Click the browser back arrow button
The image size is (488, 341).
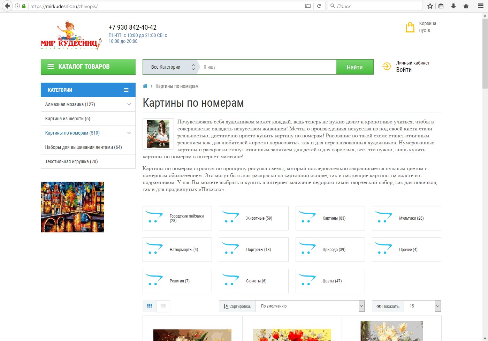click(7, 6)
